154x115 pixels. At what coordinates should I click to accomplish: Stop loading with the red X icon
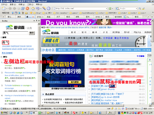27,8
